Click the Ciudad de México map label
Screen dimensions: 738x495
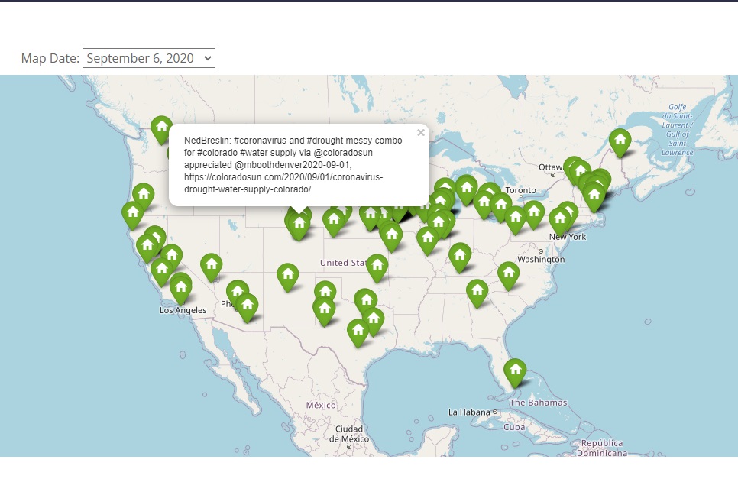350,434
